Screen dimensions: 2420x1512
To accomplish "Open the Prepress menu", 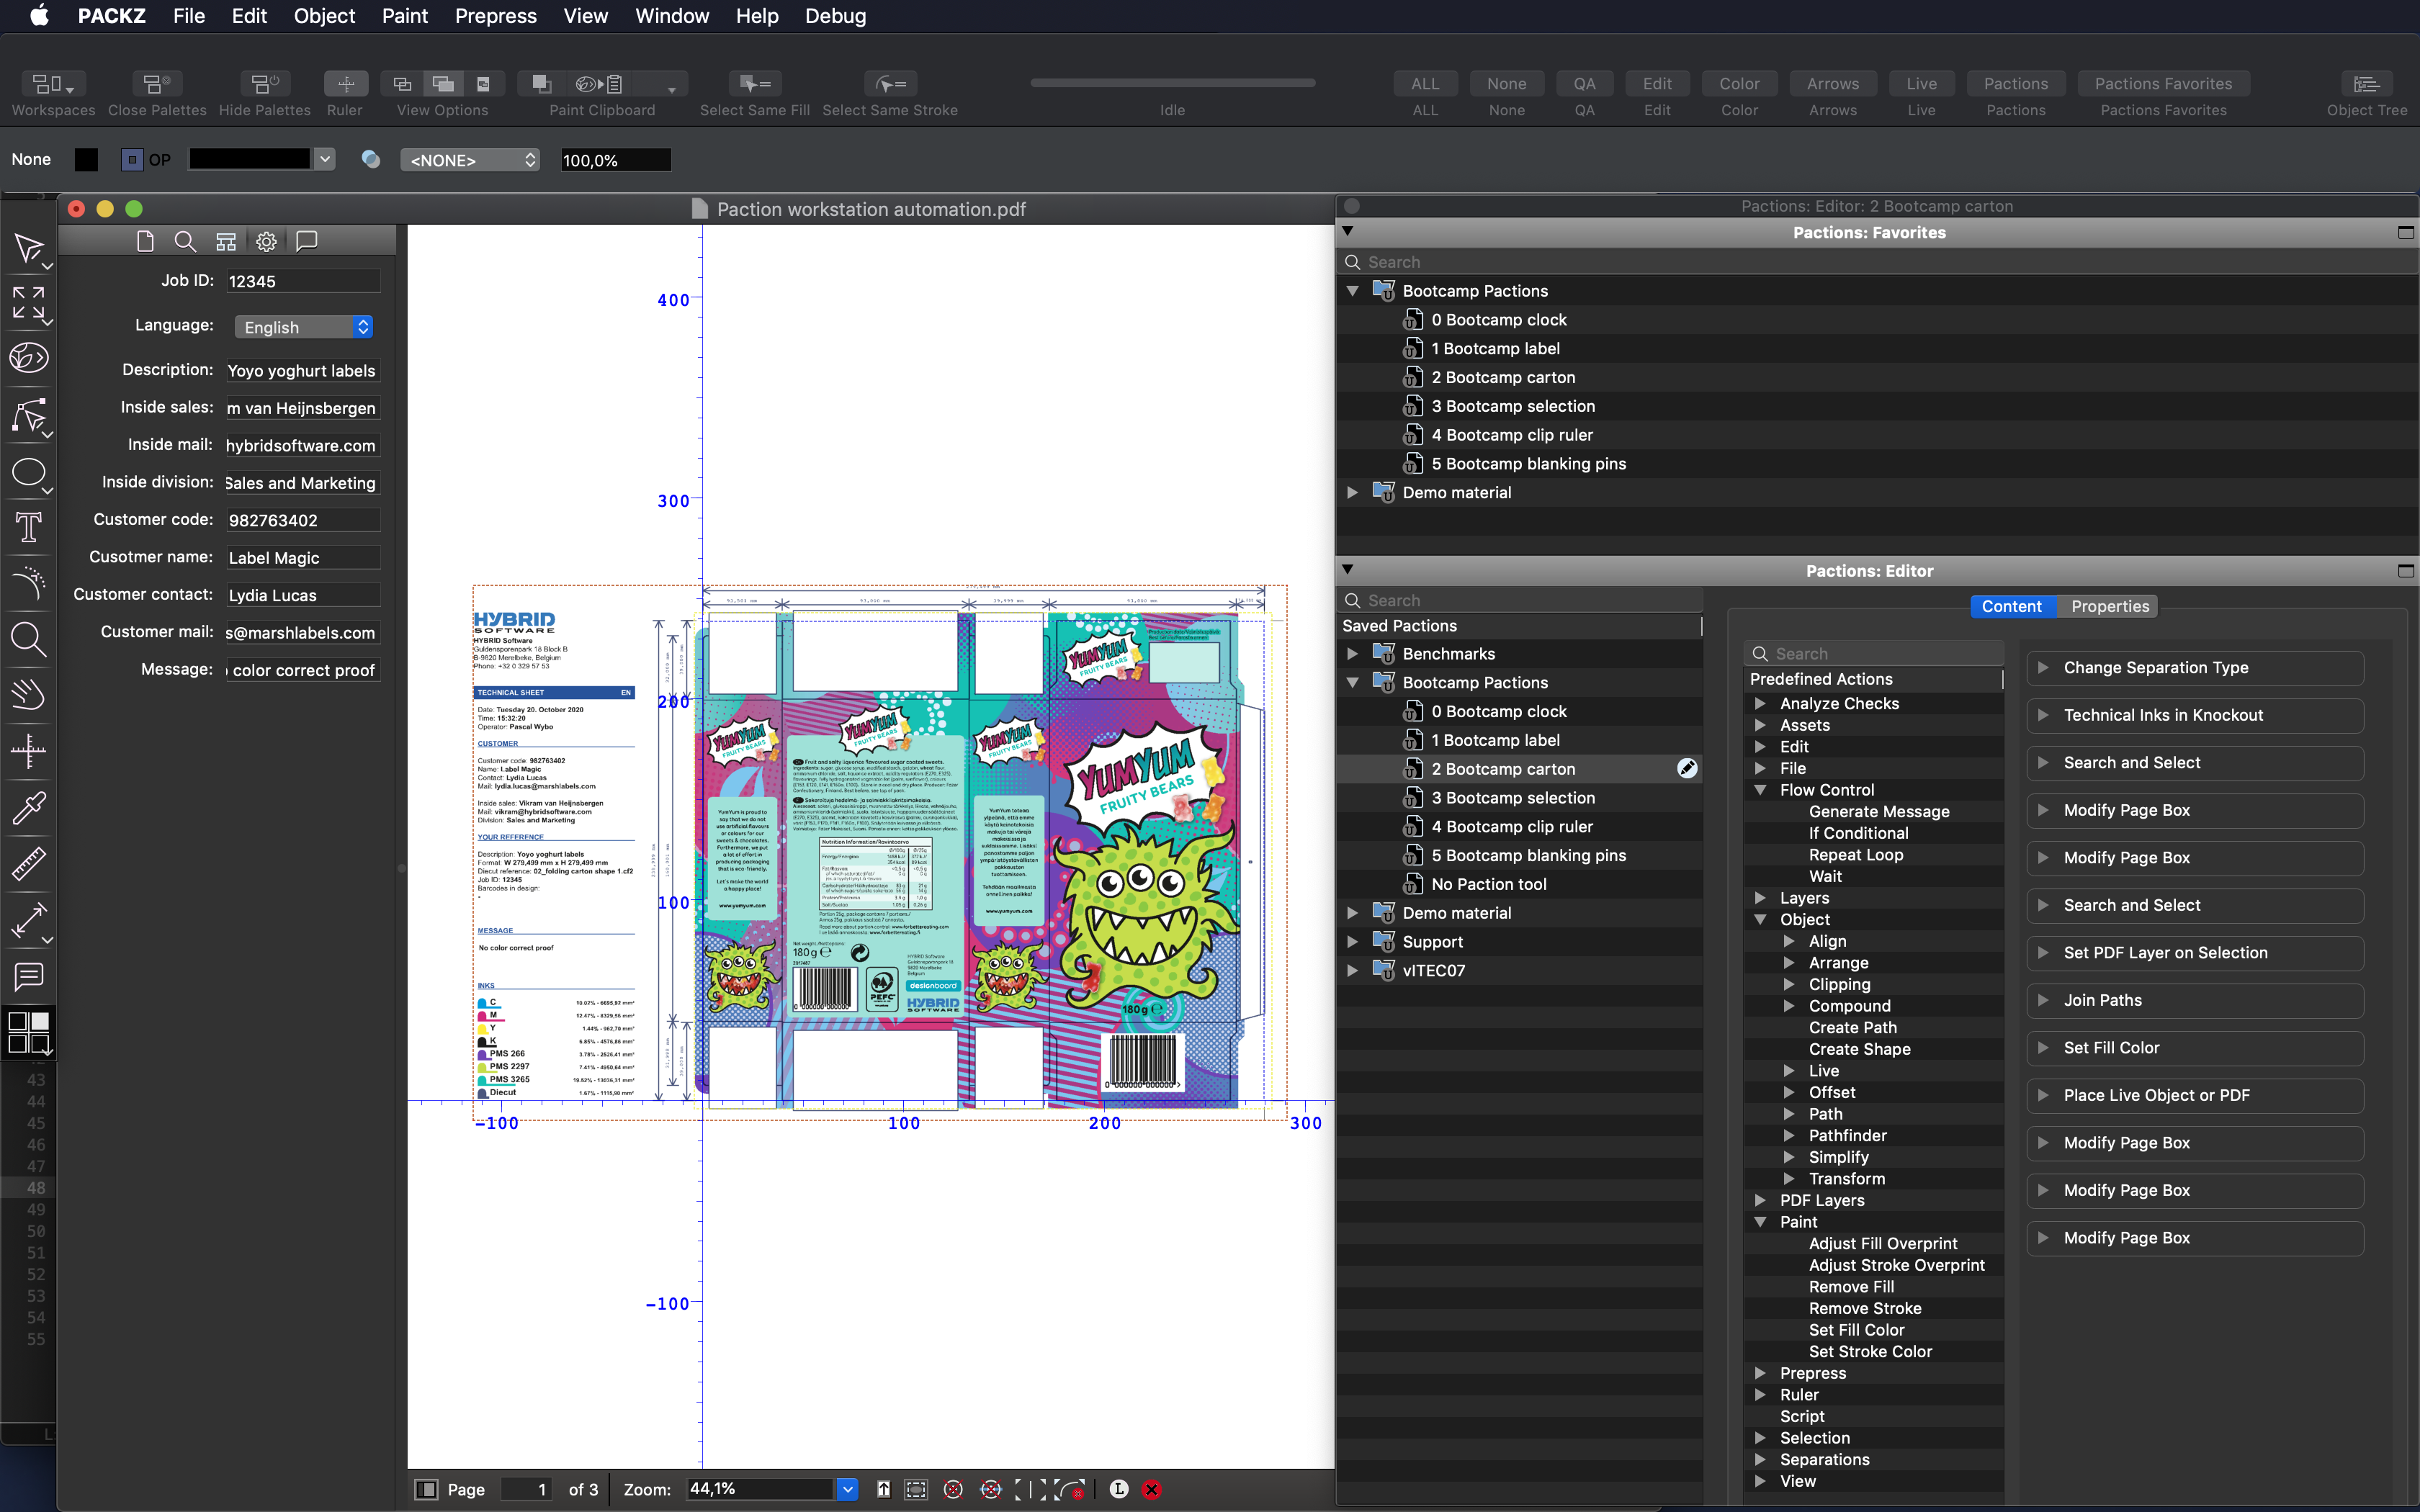I will pos(495,16).
